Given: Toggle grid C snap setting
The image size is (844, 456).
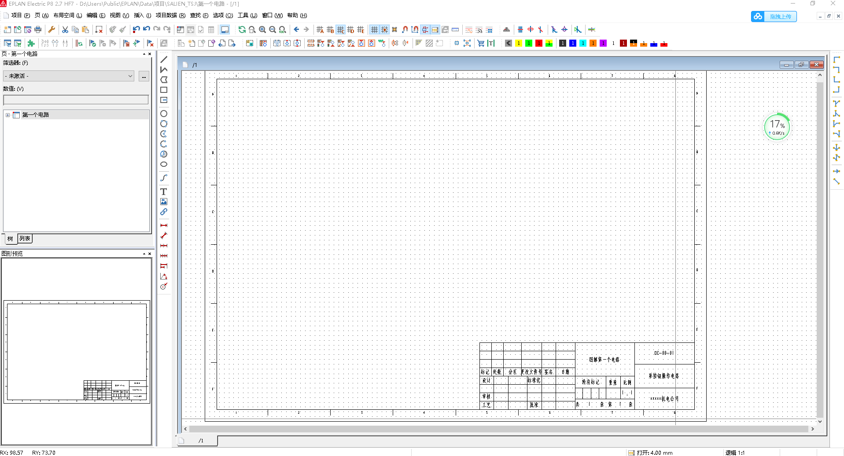Looking at the screenshot, I should pos(341,29).
